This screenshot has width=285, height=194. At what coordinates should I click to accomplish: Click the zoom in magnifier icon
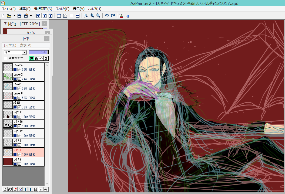(92, 16)
